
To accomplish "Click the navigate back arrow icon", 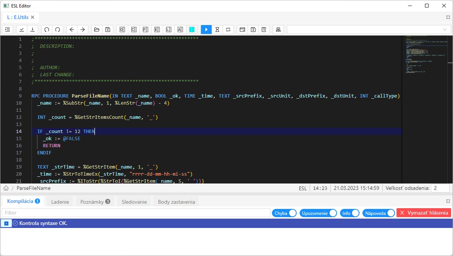I will [72, 30].
